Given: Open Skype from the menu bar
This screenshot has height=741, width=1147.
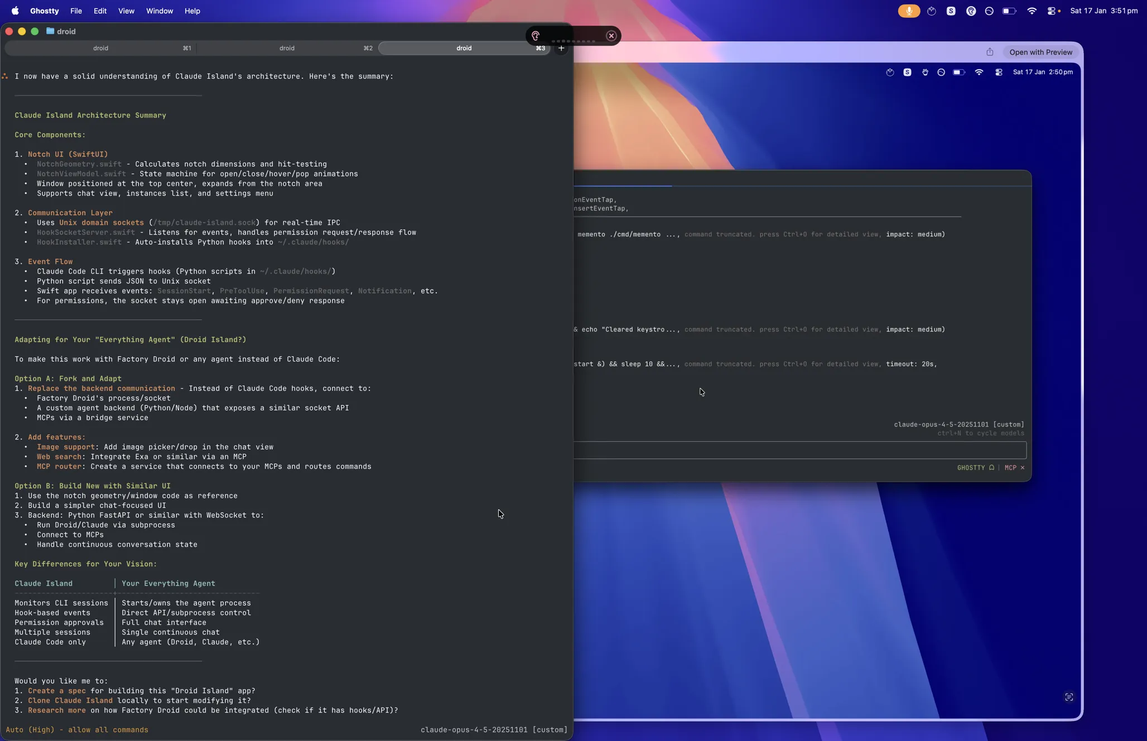Looking at the screenshot, I should [951, 11].
